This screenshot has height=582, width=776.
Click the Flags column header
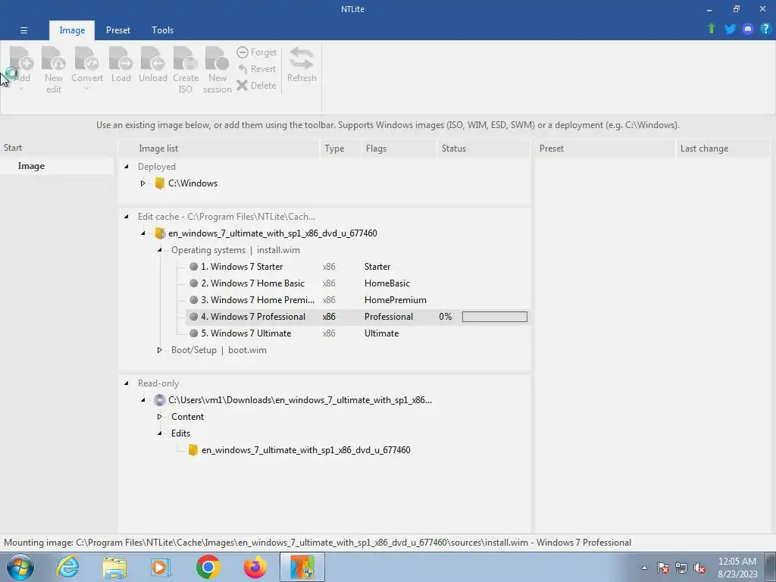point(399,149)
